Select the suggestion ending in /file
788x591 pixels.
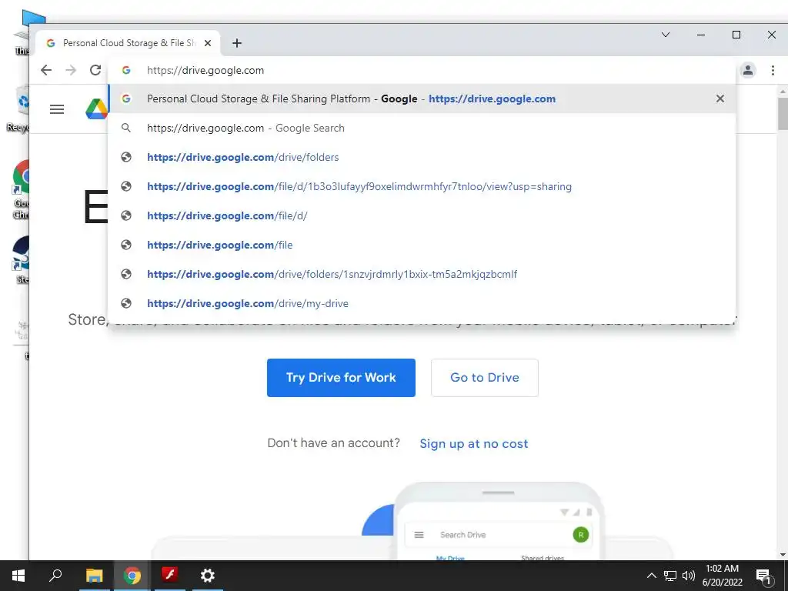pos(422,245)
